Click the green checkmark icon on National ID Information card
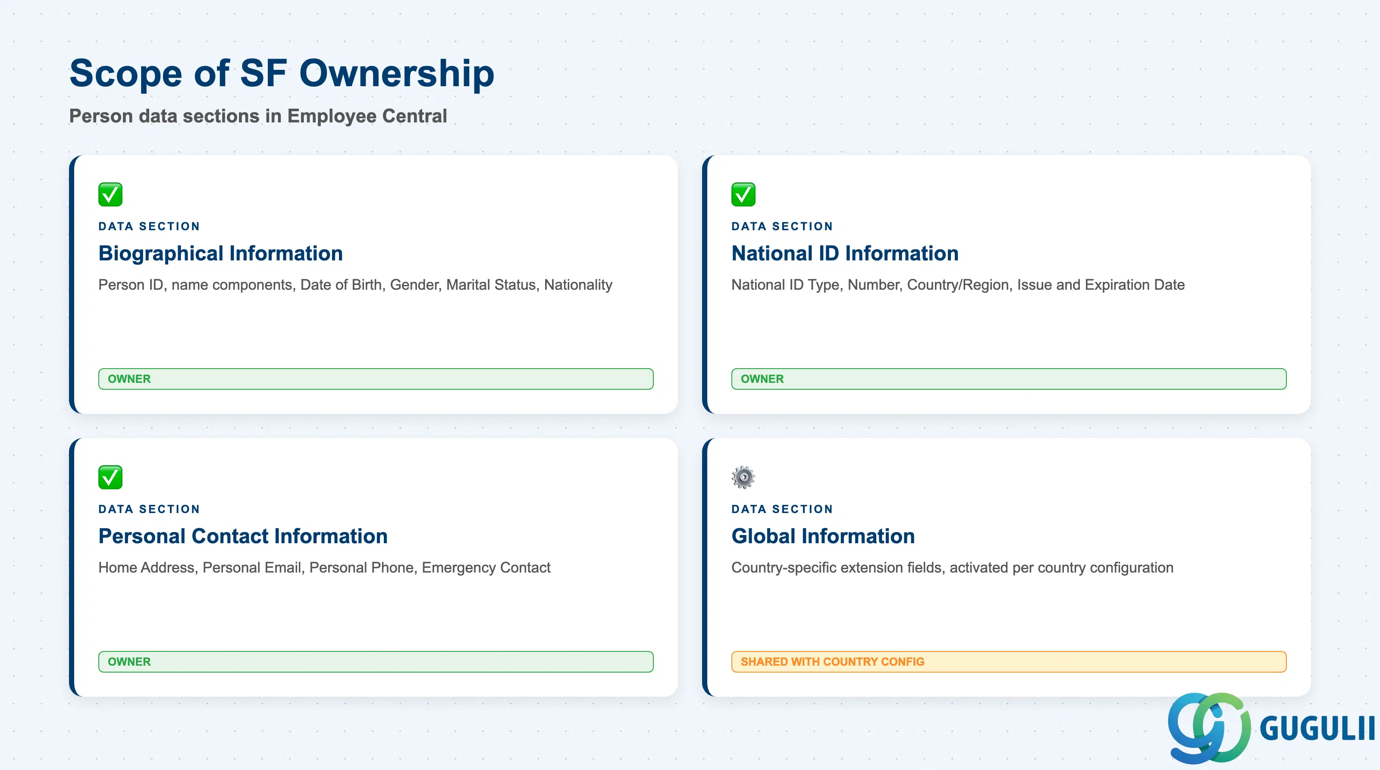1380x770 pixels. click(x=743, y=194)
